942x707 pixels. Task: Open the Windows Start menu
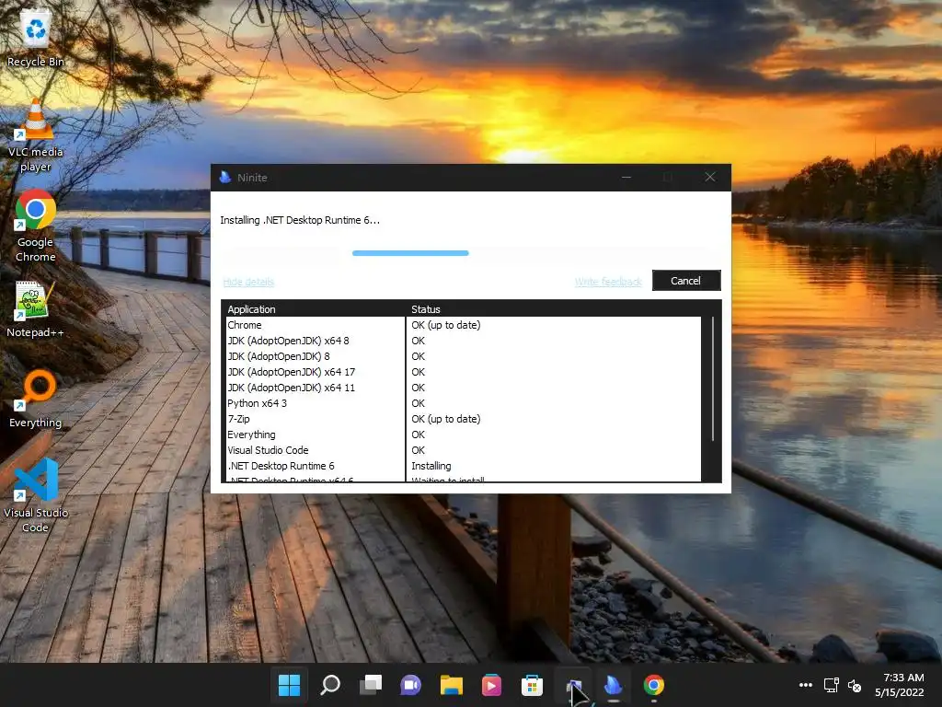289,685
